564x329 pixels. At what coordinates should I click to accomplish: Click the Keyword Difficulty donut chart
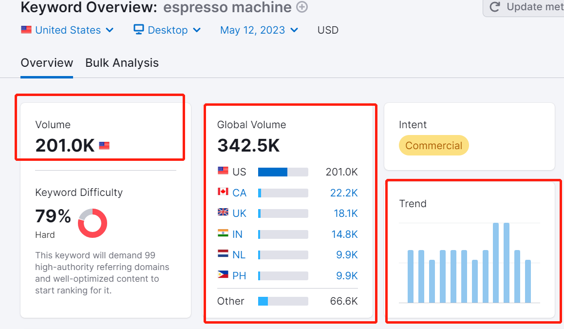[93, 223]
